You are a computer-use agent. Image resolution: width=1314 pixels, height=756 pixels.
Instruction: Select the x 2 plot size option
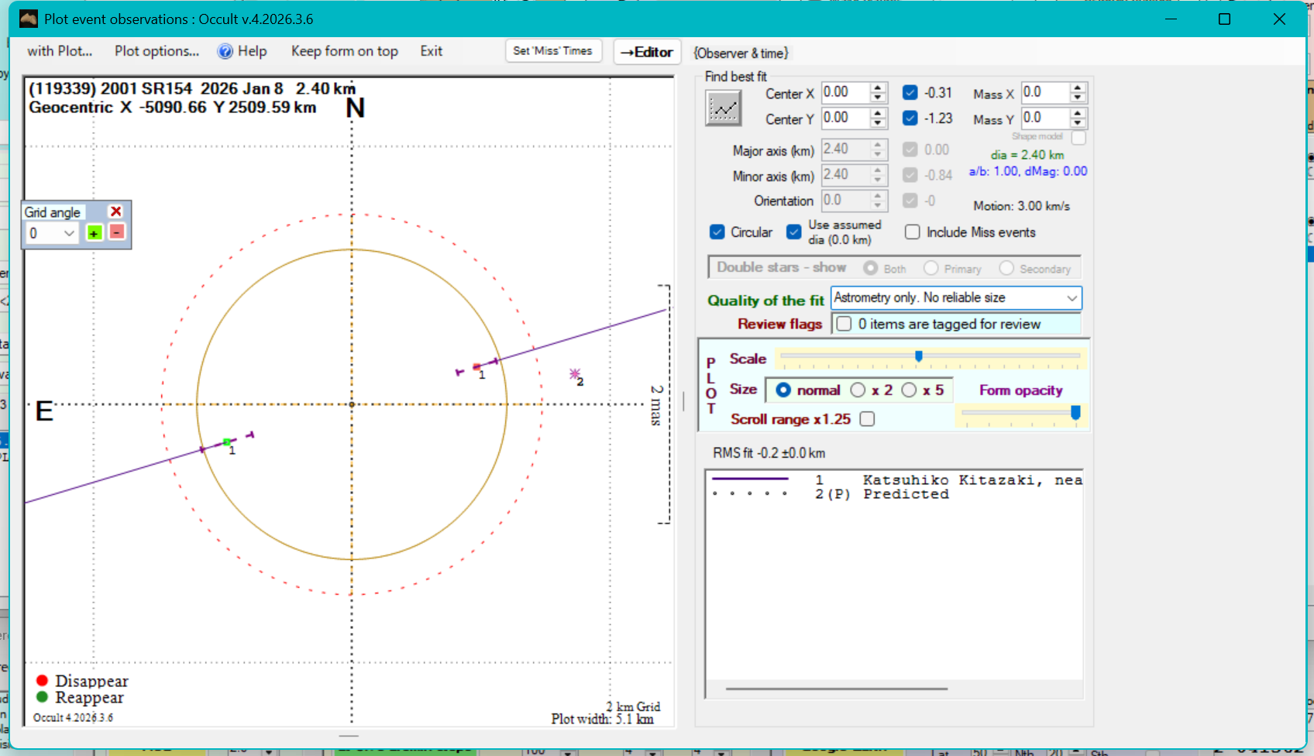coord(858,390)
